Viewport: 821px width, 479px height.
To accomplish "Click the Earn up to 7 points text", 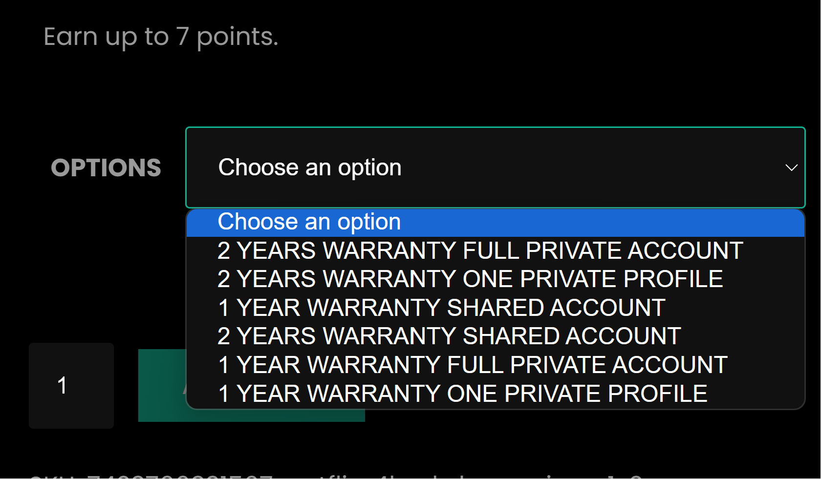I will tap(161, 37).
